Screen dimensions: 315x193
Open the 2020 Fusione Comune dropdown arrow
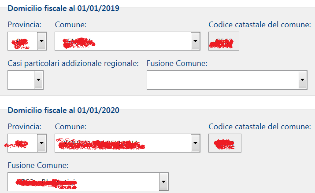coord(163,181)
